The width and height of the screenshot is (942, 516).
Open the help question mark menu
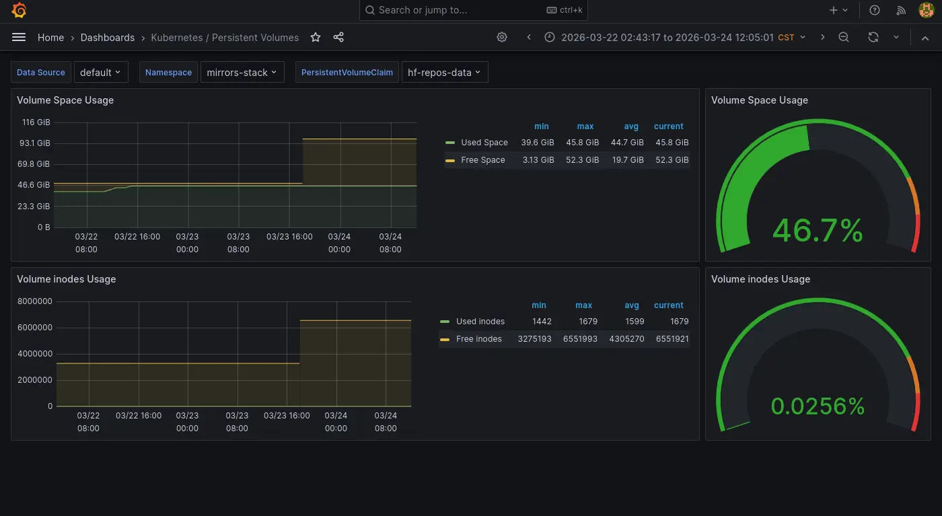[875, 10]
